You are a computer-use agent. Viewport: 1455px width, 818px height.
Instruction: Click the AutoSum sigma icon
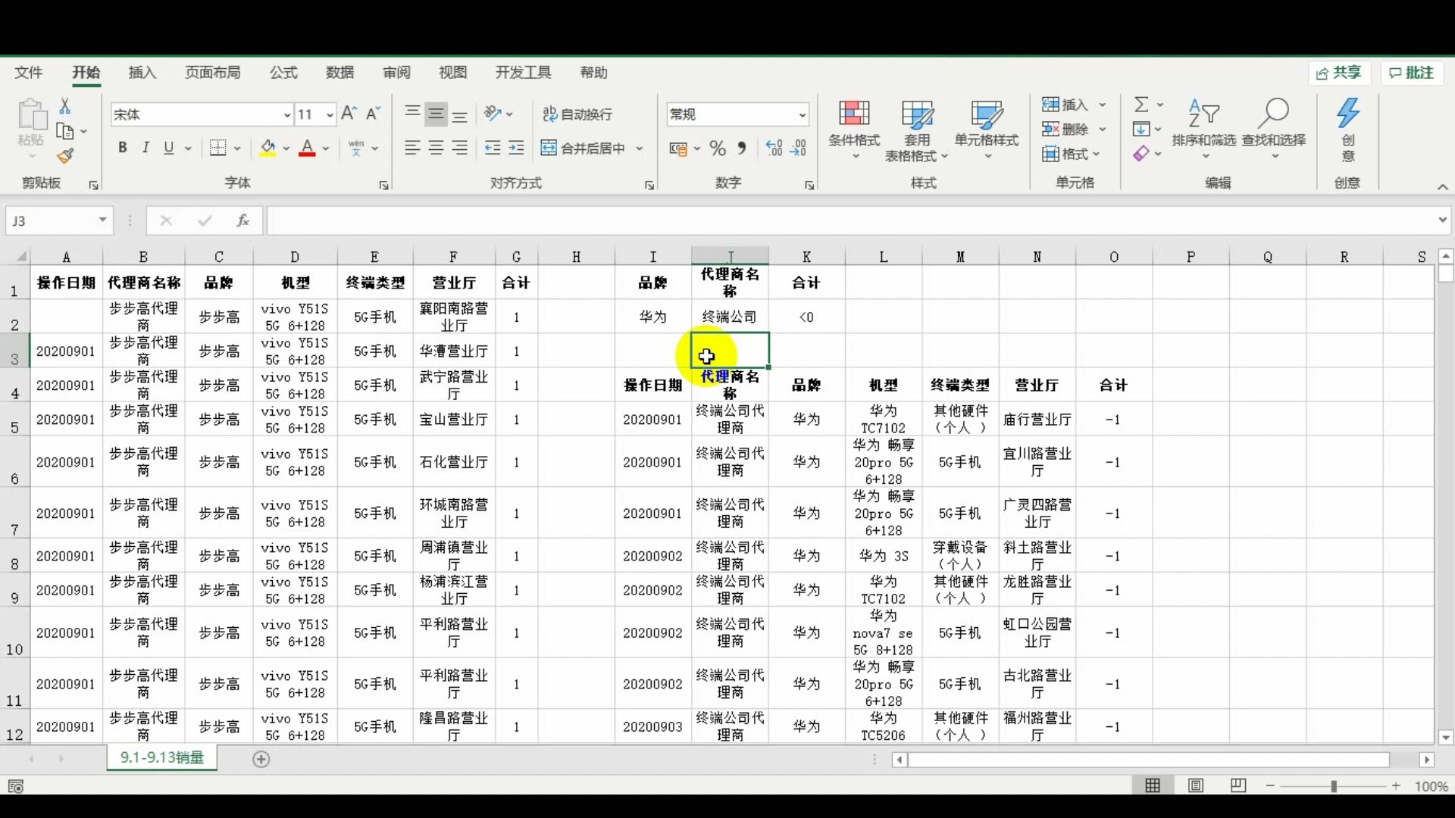pyautogui.click(x=1141, y=105)
